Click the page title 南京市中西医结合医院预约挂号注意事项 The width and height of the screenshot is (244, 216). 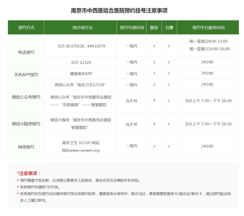click(119, 11)
